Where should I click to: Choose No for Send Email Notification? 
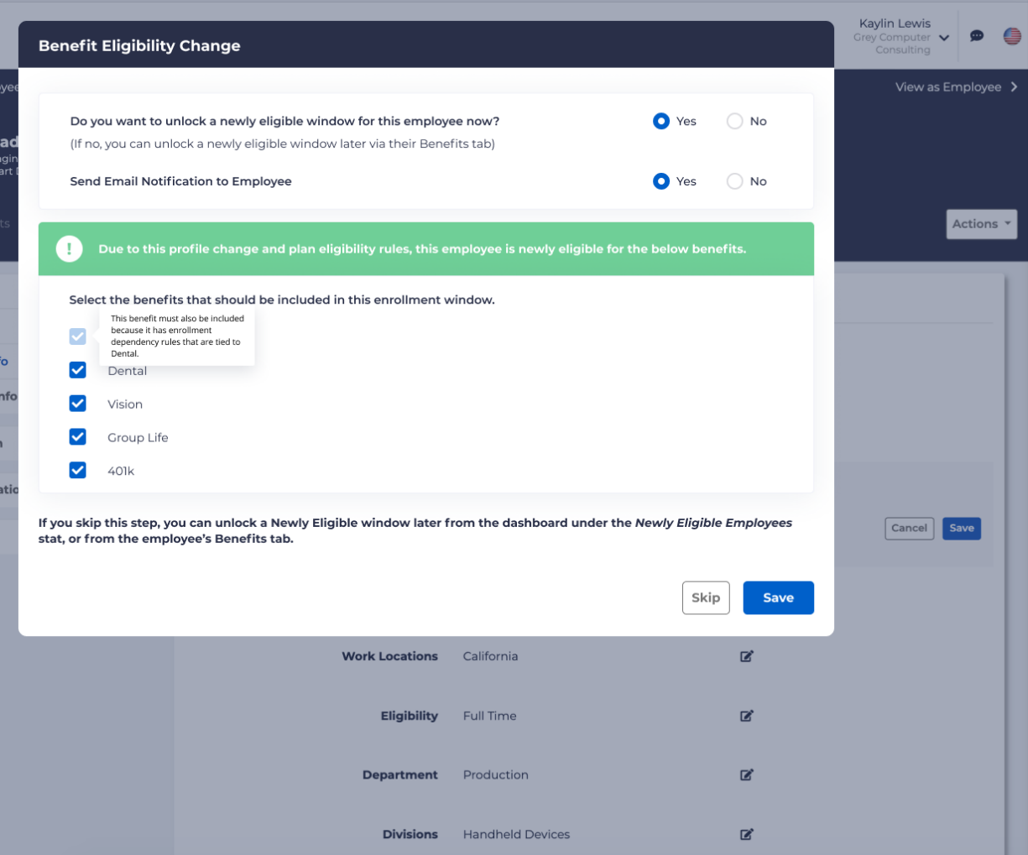pos(735,181)
